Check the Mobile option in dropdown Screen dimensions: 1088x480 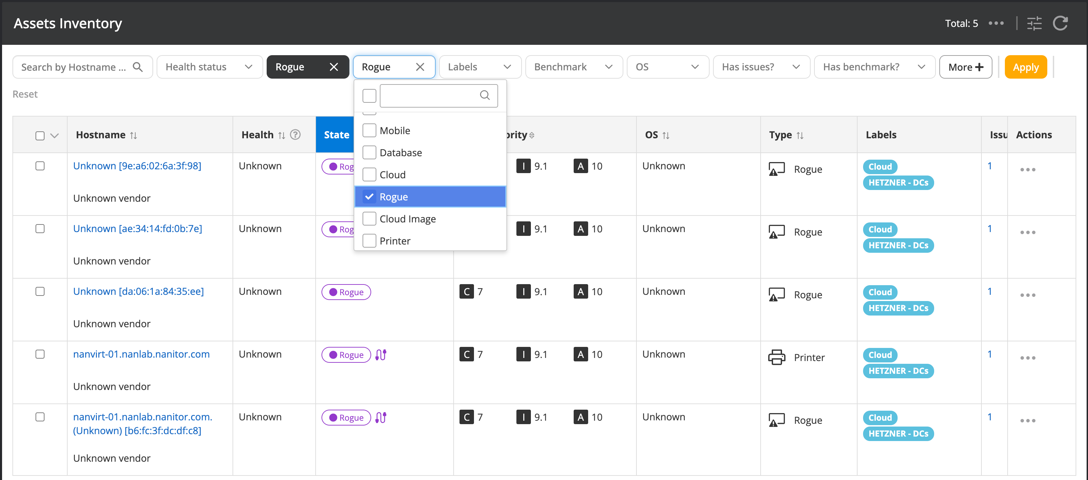tap(369, 130)
